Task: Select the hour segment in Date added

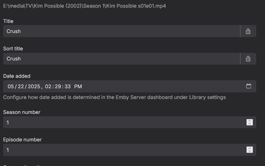Action: (48, 86)
